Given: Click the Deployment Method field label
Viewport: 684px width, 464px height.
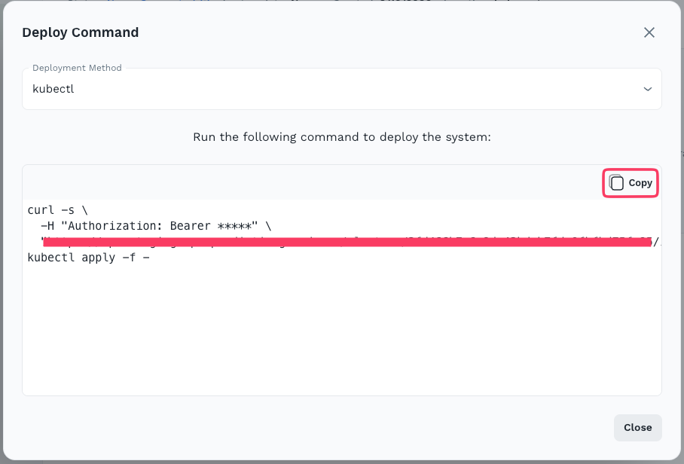Looking at the screenshot, I should point(77,68).
